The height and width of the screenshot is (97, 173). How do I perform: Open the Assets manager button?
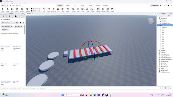tap(112, 10)
